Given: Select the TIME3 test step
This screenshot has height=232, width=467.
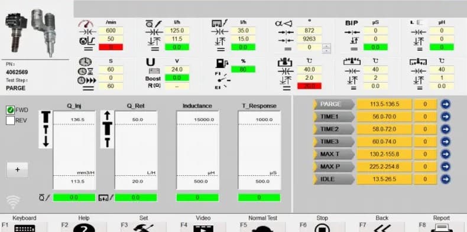Looking at the screenshot, I should pos(334,142).
